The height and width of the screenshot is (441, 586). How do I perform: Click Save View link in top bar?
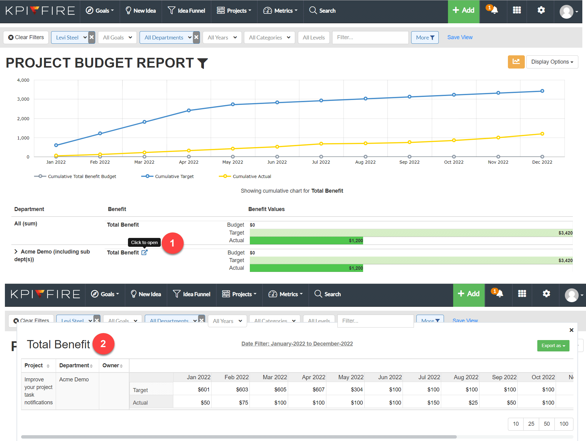[460, 37]
